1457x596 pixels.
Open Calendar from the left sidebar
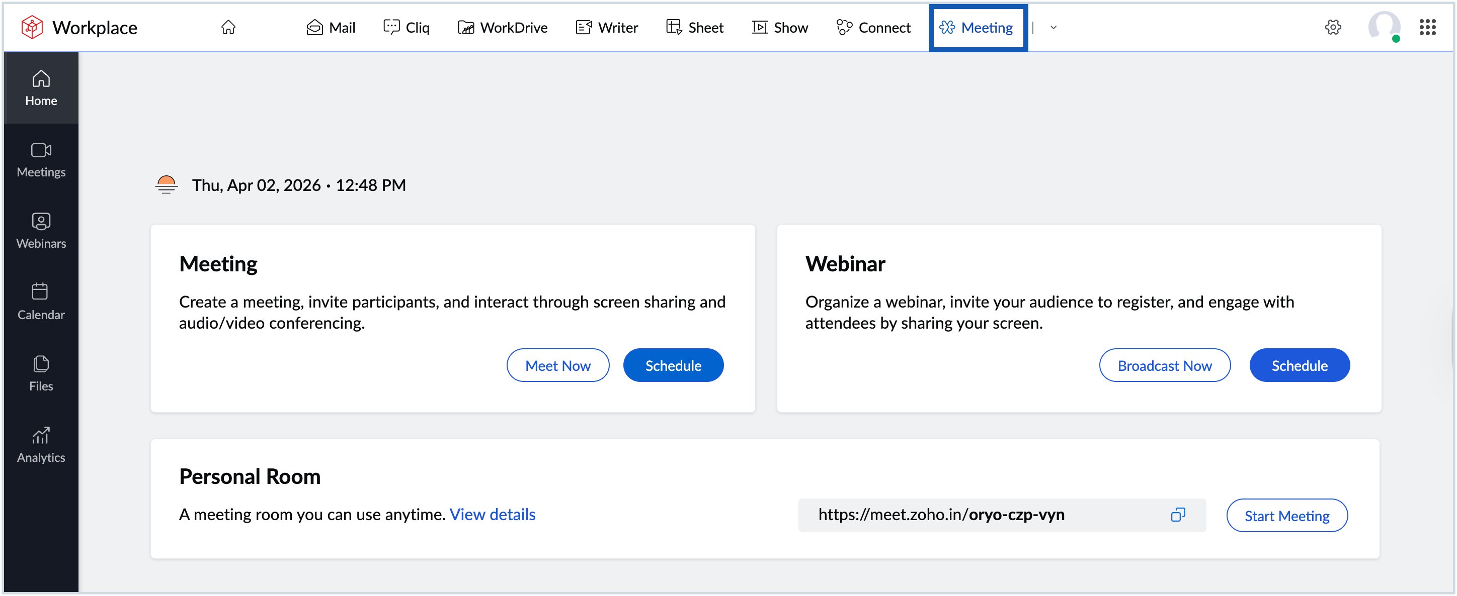coord(41,302)
